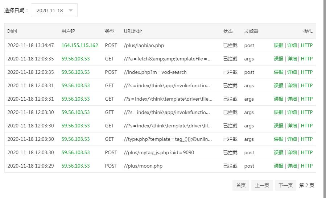Open HTTP for the /plus/laobiao.php row

click(x=307, y=45)
